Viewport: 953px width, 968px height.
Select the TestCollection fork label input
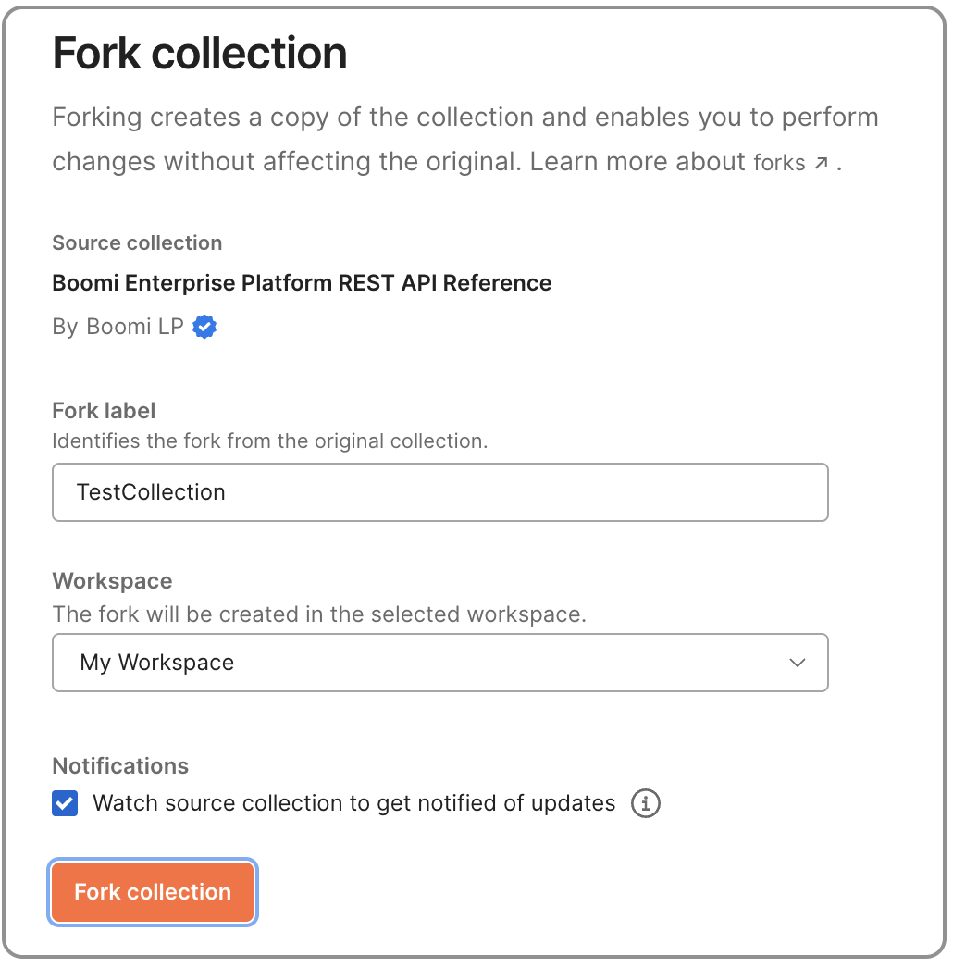pos(439,491)
